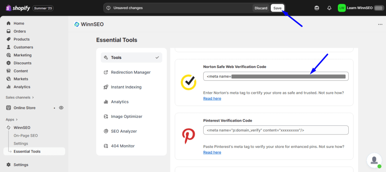Click the Redirection Manager external-link icon
This screenshot has width=386, height=172.
click(x=106, y=72)
